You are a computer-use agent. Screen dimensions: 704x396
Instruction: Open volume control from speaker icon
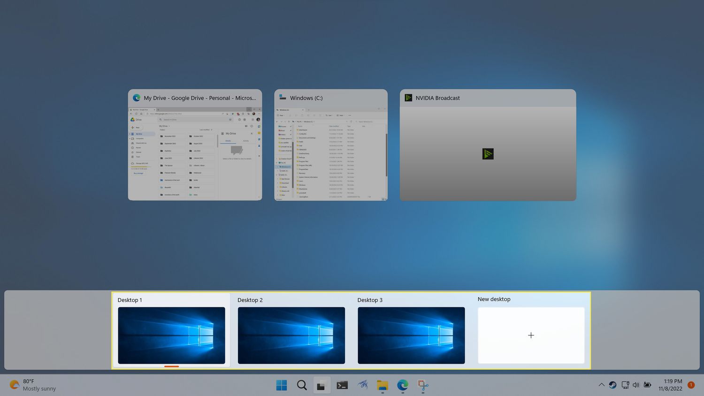(636, 385)
